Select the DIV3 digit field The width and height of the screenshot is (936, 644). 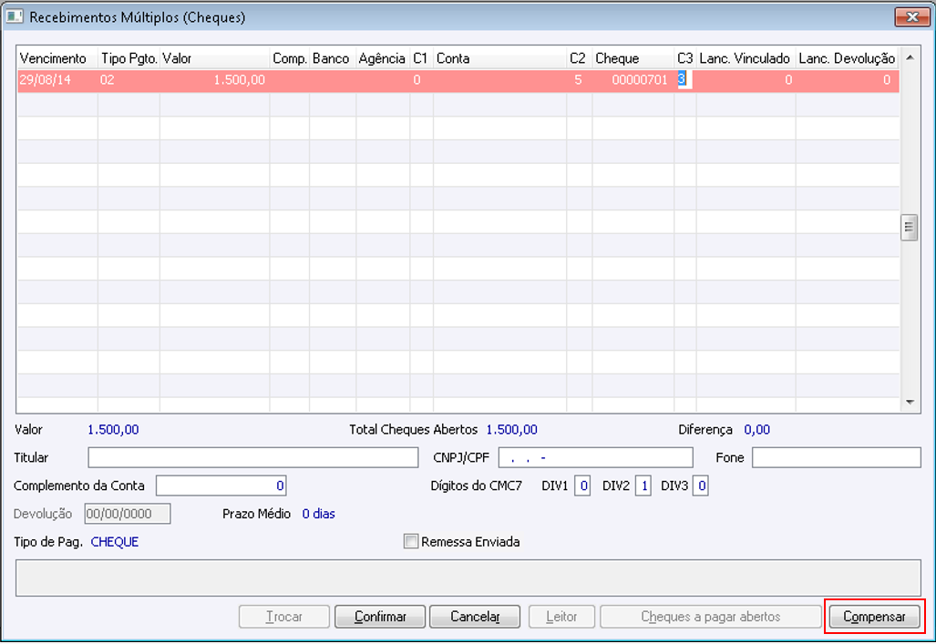click(x=700, y=486)
